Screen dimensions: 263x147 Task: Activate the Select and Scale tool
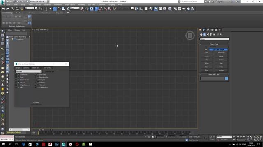tap(63, 9)
